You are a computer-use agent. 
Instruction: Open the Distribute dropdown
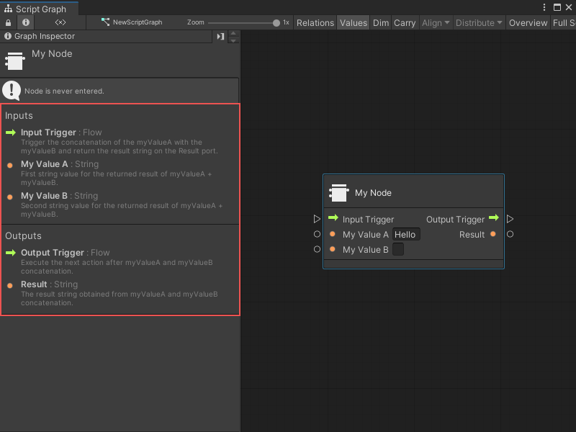coord(479,22)
